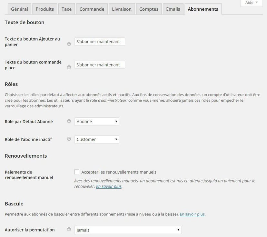Open the Livraison tab
Image resolution: width=267 pixels, height=237 pixels.
click(x=122, y=9)
